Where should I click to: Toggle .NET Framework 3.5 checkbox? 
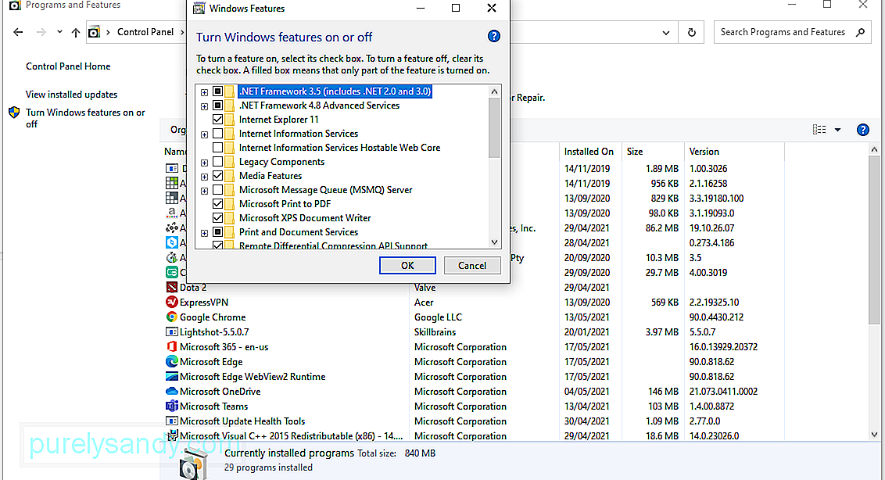(218, 91)
